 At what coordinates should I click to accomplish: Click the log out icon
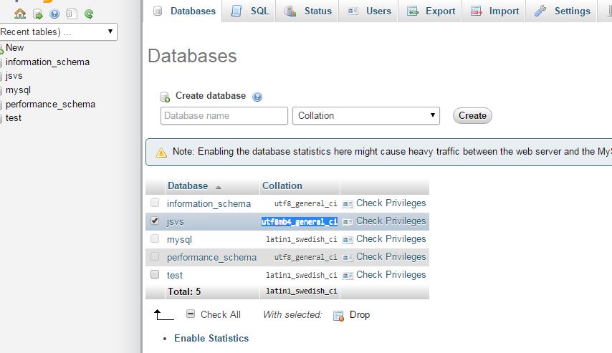[x=37, y=13]
